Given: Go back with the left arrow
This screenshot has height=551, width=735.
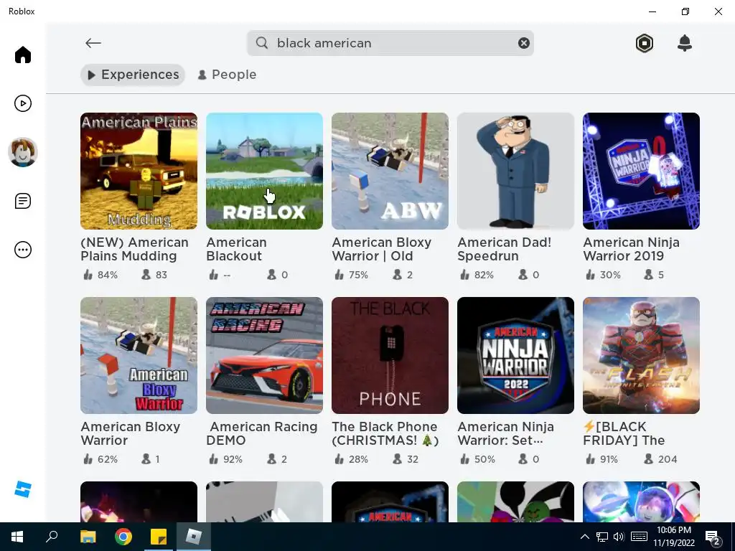Looking at the screenshot, I should click(93, 43).
